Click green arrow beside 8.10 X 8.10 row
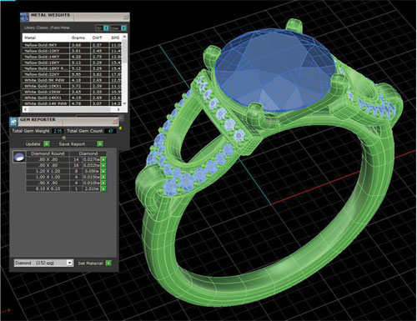Image resolution: width=417 pixels, height=321 pixels. (103, 188)
